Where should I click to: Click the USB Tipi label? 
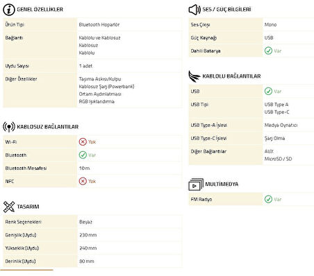[199, 105]
